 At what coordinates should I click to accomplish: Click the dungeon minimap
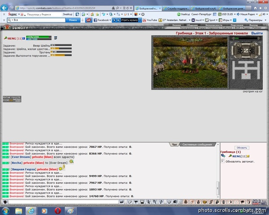[x=246, y=70]
